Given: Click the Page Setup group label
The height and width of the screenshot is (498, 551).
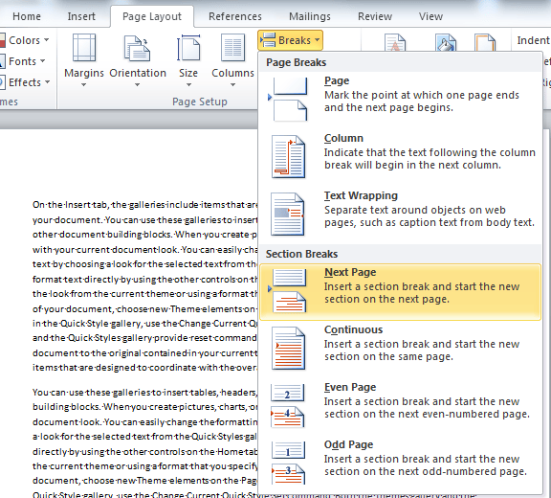Looking at the screenshot, I should 200,102.
